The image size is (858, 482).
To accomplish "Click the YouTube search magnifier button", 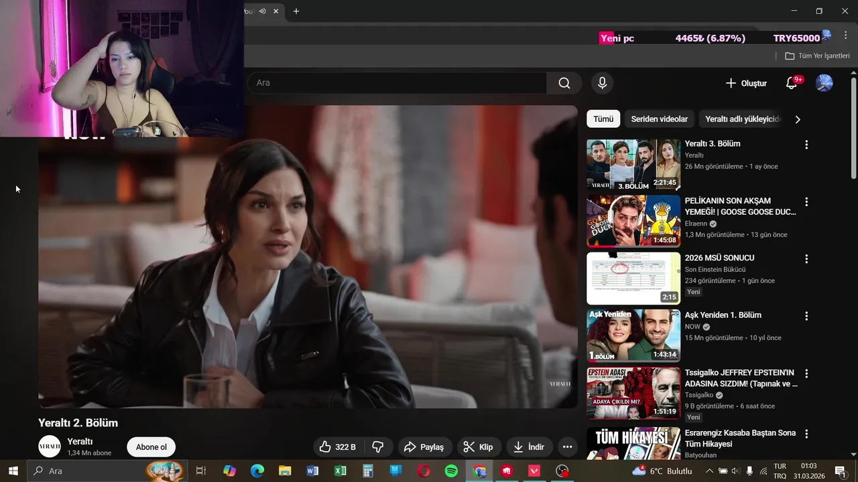I will (564, 83).
